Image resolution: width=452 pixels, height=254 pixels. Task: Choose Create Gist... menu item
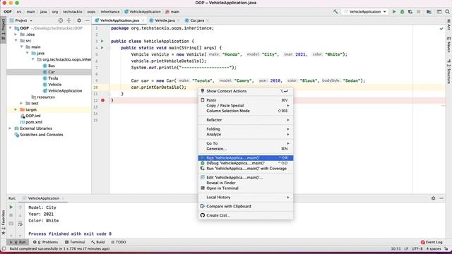[x=246, y=215]
